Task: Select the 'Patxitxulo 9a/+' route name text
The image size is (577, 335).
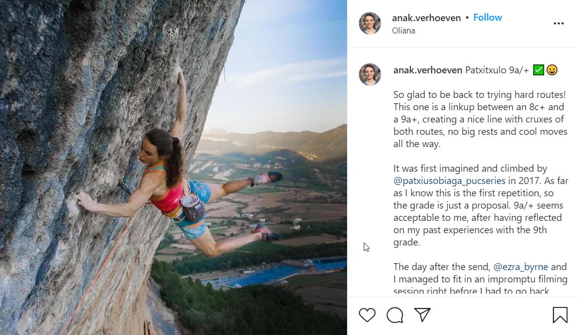Action: (496, 70)
